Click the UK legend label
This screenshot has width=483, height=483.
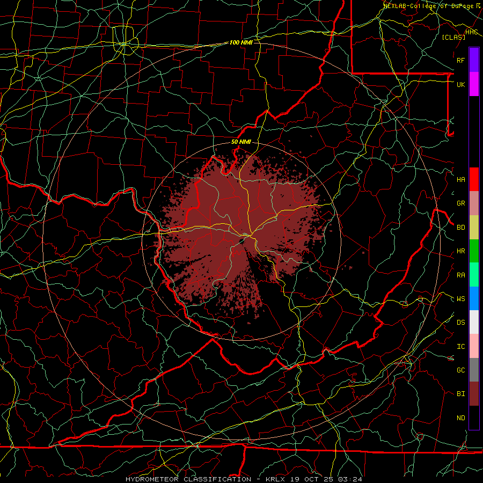point(460,84)
